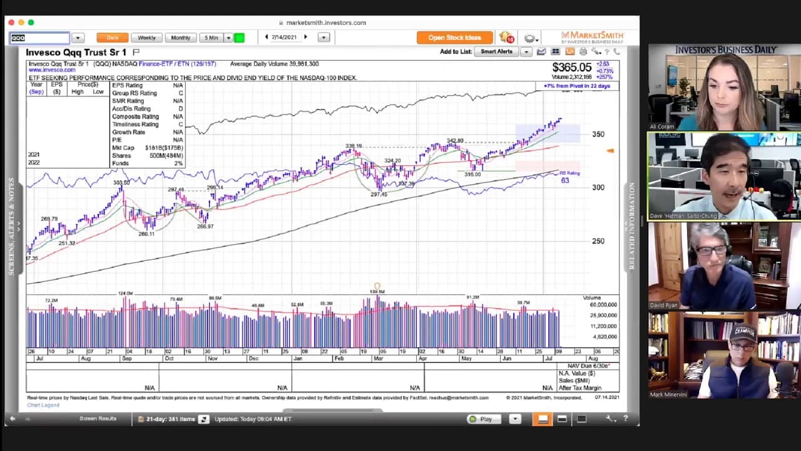Click the Open Stock Ideas button
This screenshot has width=801, height=451.
(x=454, y=38)
